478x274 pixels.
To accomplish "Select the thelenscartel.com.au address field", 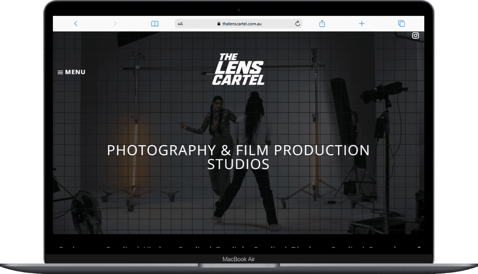I will click(242, 24).
